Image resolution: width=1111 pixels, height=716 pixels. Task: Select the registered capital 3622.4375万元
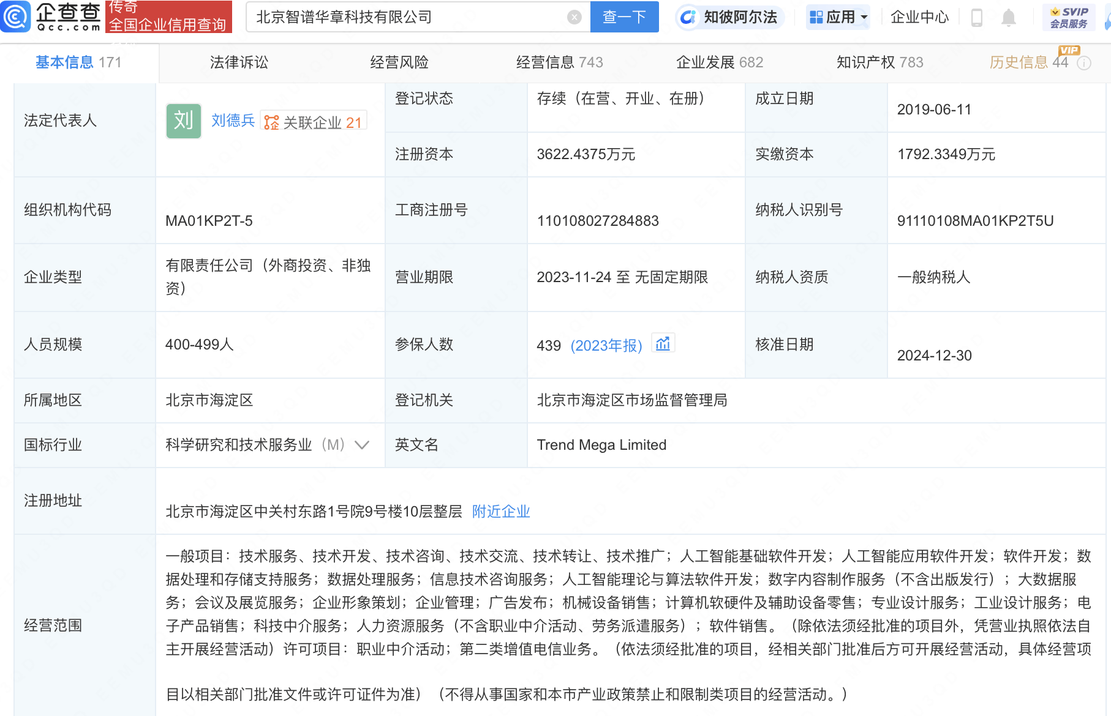point(586,154)
